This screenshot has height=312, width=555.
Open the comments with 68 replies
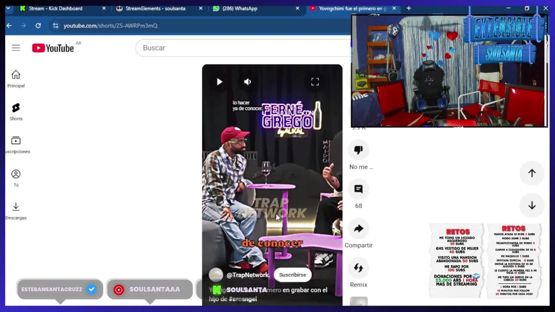359,189
